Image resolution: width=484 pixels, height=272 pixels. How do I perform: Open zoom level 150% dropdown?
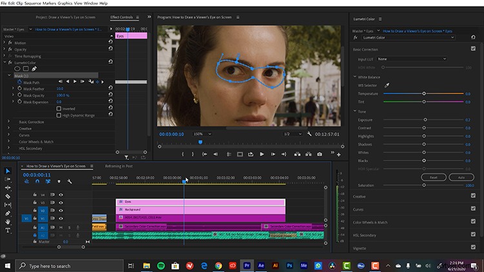click(x=202, y=134)
